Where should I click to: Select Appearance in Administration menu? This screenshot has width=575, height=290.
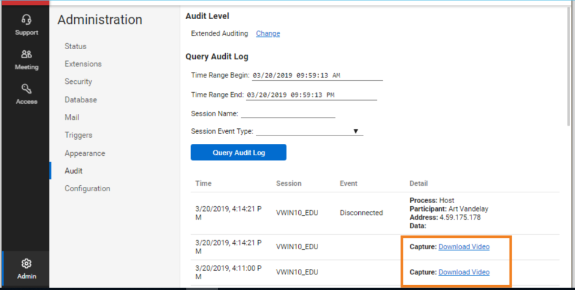(x=84, y=153)
